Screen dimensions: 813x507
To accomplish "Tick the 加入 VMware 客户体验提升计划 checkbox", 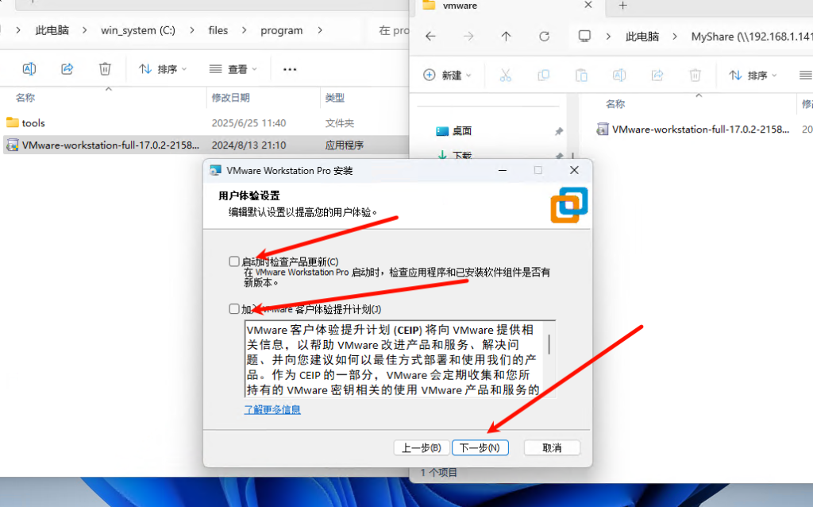I will coord(234,309).
